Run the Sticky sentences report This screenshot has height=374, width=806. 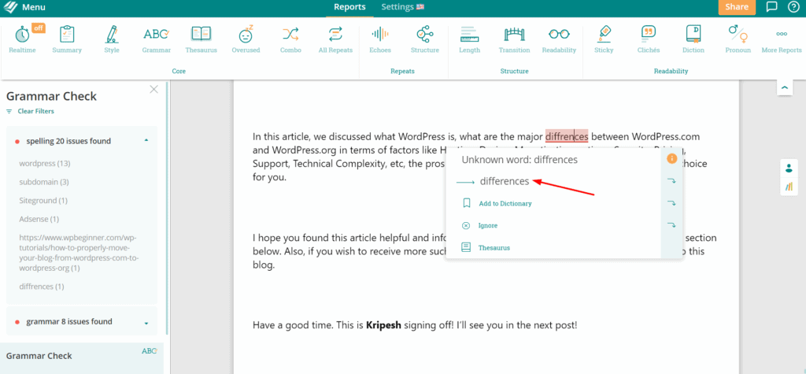[604, 38]
